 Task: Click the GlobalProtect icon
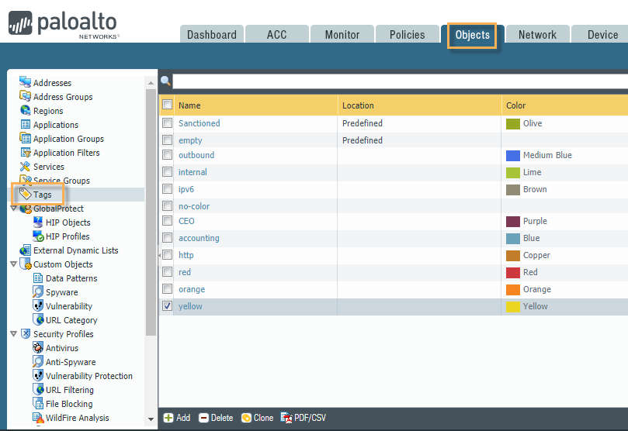(x=26, y=209)
